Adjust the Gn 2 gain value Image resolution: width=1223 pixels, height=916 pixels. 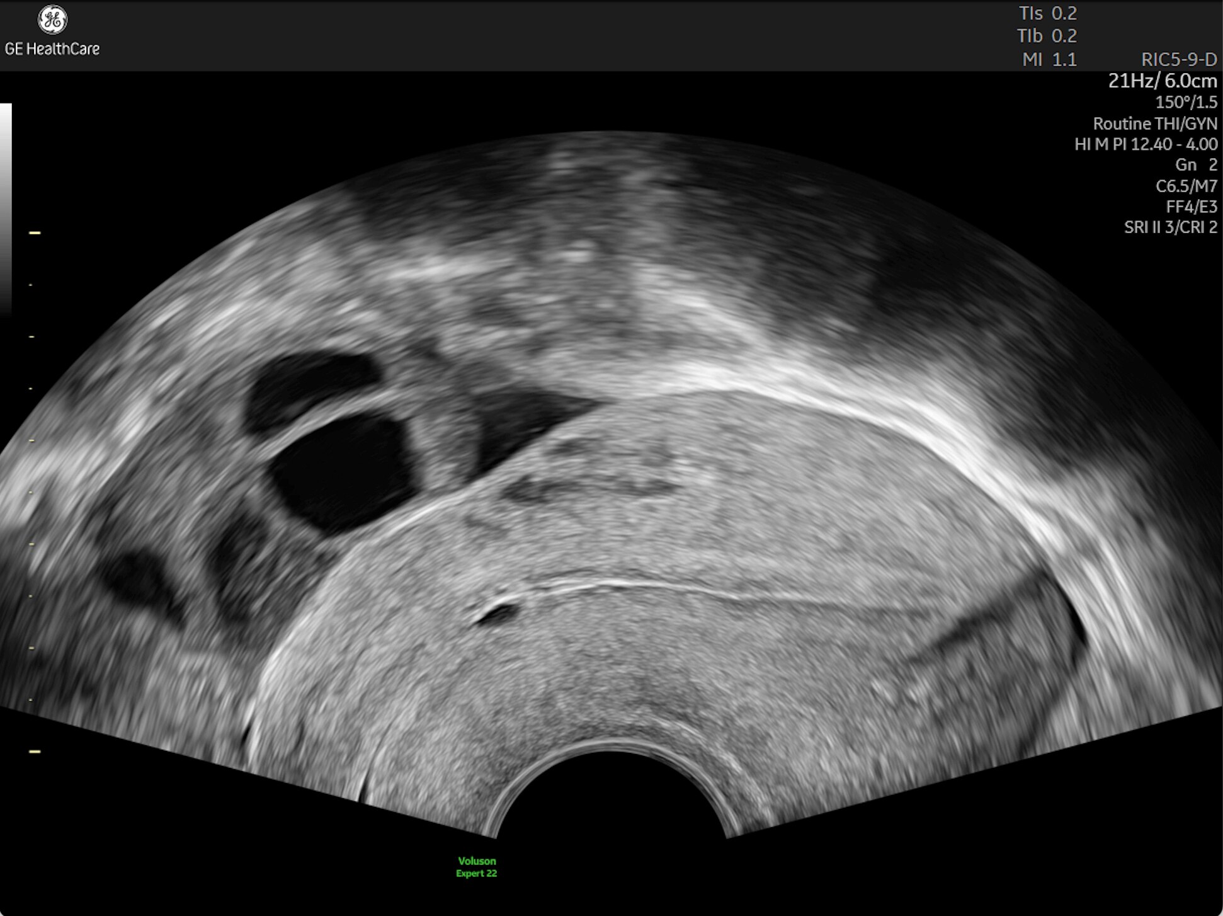point(1195,165)
